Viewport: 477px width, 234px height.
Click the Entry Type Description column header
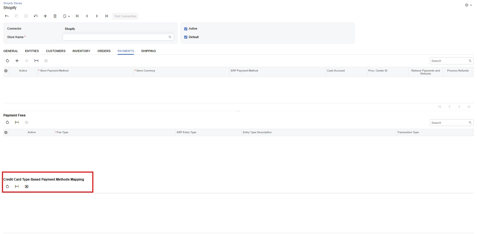point(319,132)
